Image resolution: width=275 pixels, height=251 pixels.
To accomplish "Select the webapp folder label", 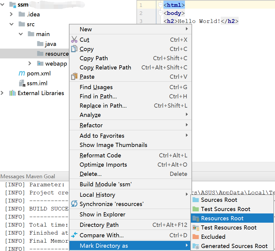I will [56, 63].
